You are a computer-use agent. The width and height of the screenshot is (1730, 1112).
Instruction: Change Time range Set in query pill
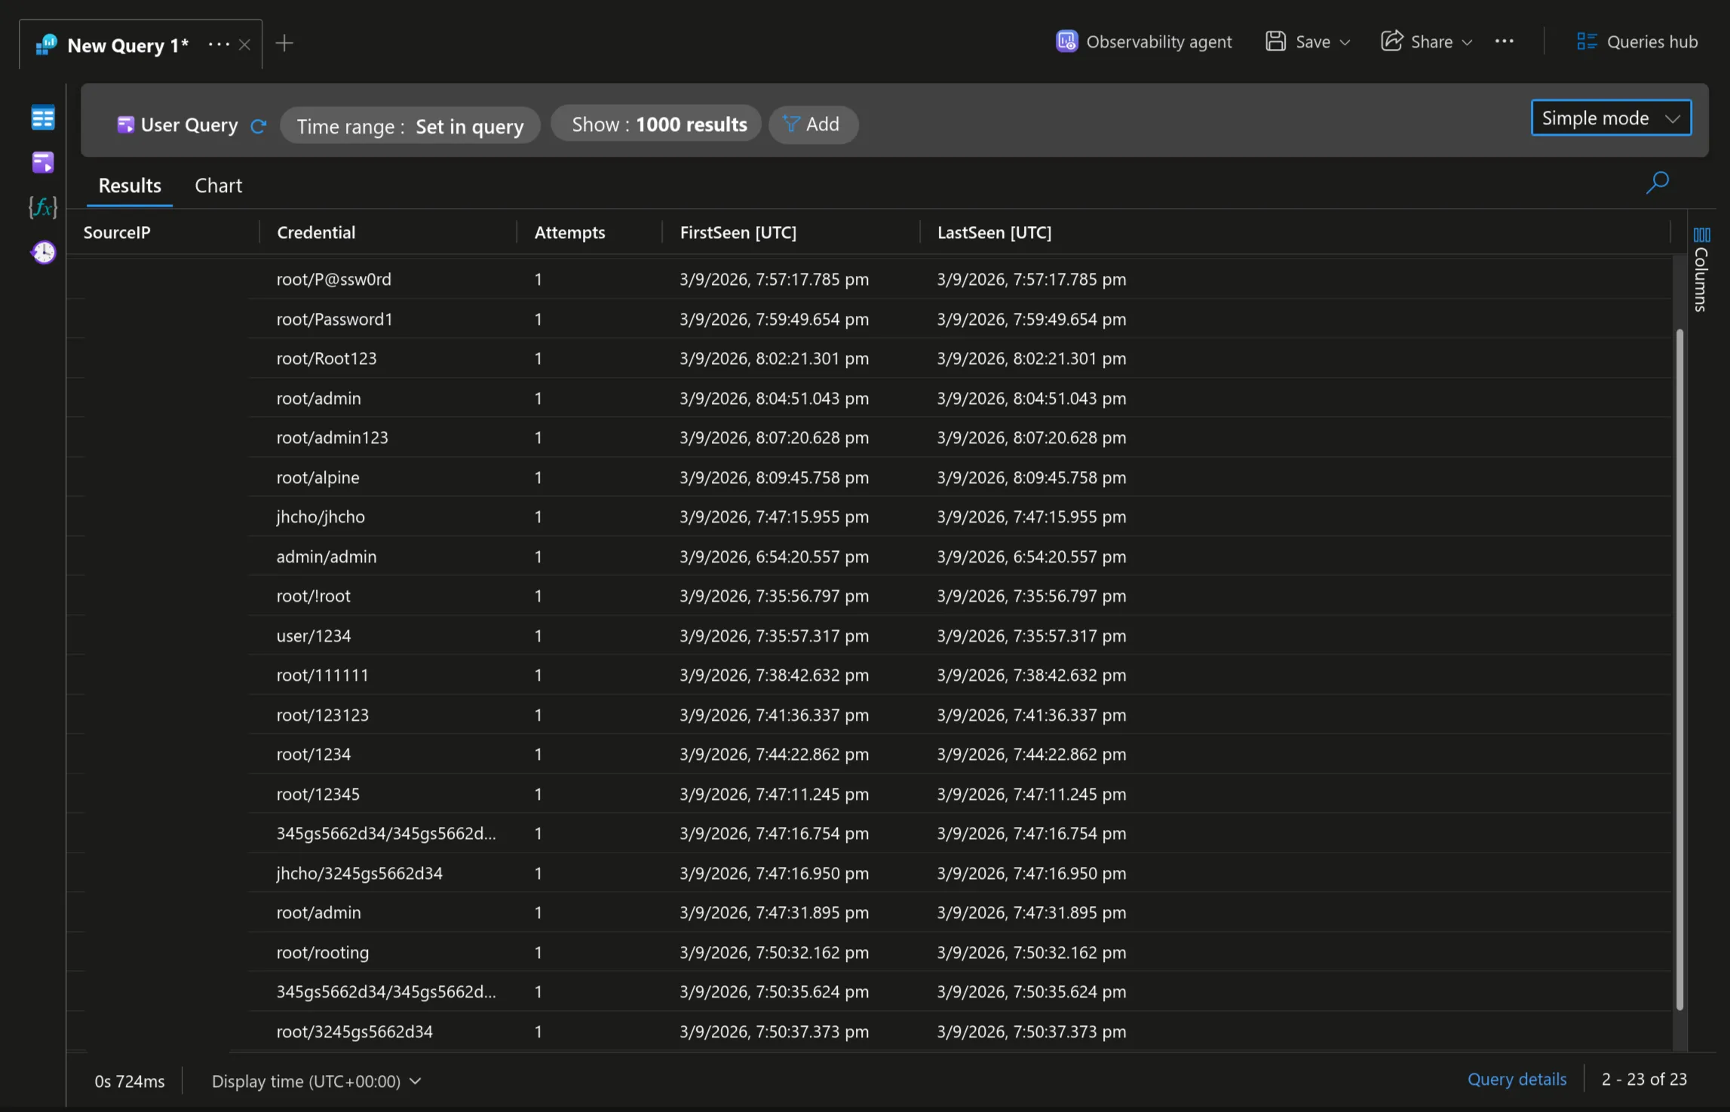(x=409, y=125)
